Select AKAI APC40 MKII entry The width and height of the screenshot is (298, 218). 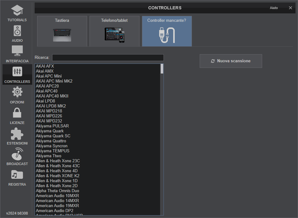click(98, 96)
